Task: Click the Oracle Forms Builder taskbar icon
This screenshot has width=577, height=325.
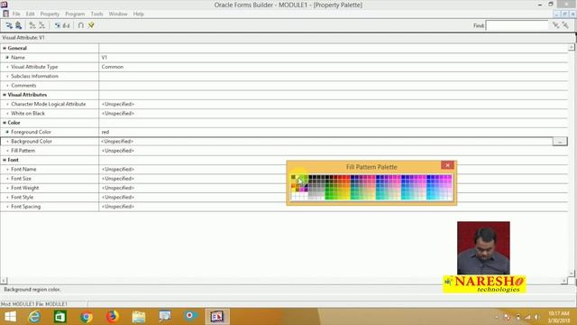Action: click(x=217, y=317)
